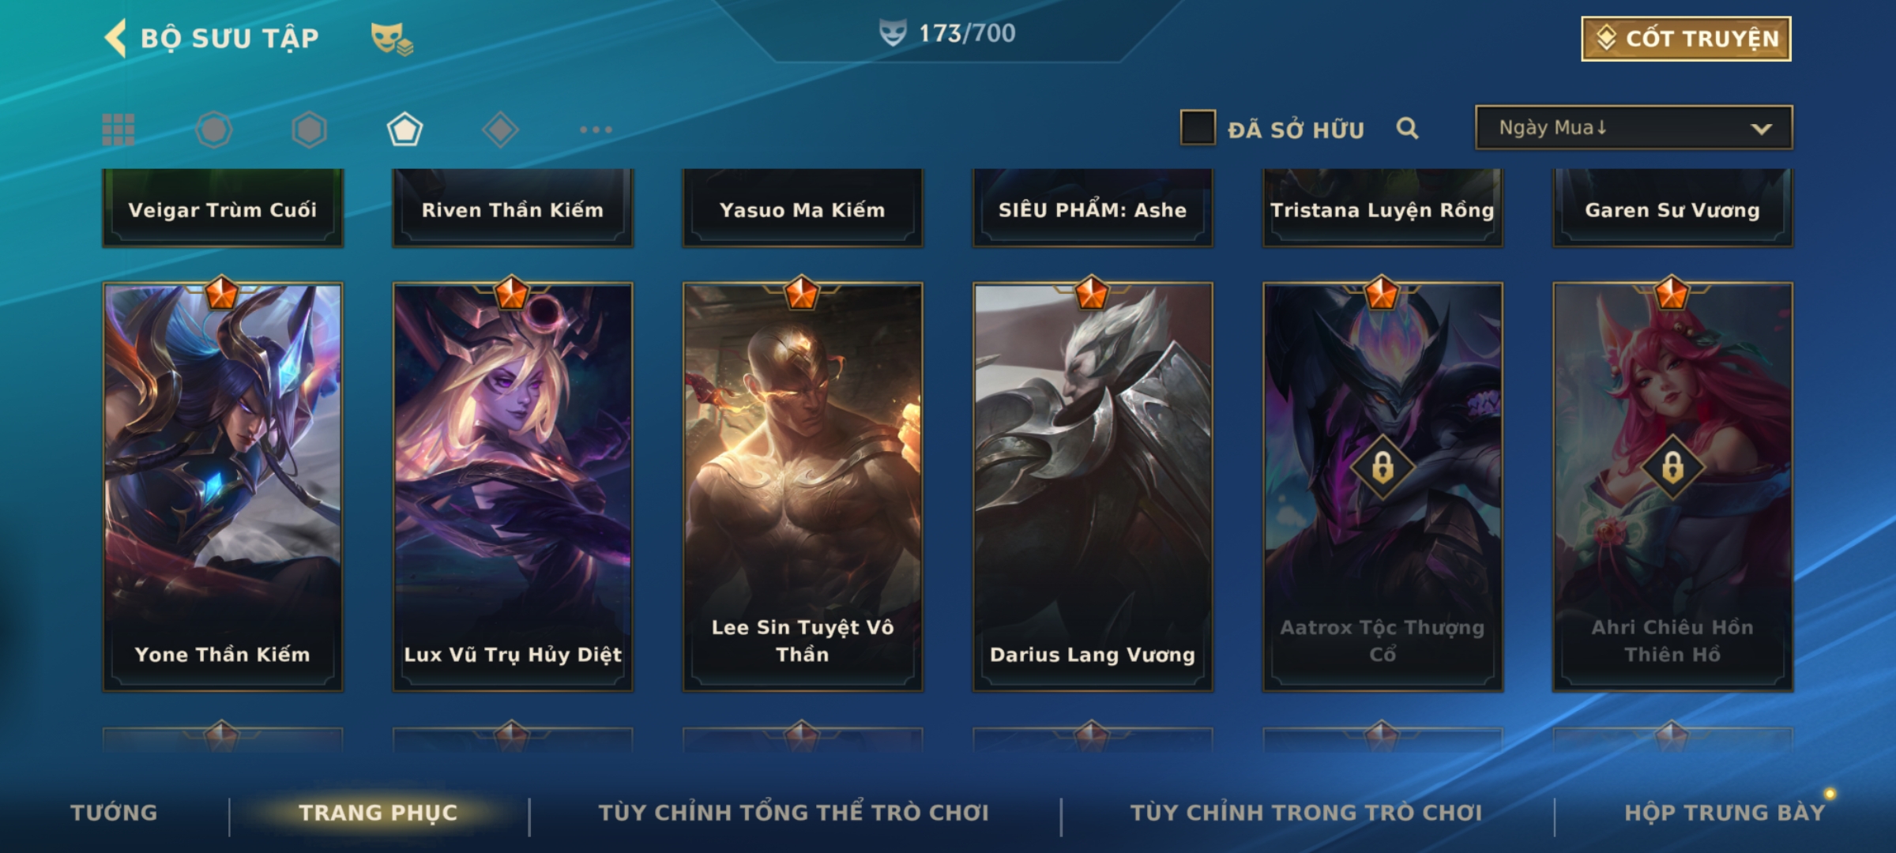
Task: Open the Hộp Trưng Bày tab
Action: [1725, 813]
